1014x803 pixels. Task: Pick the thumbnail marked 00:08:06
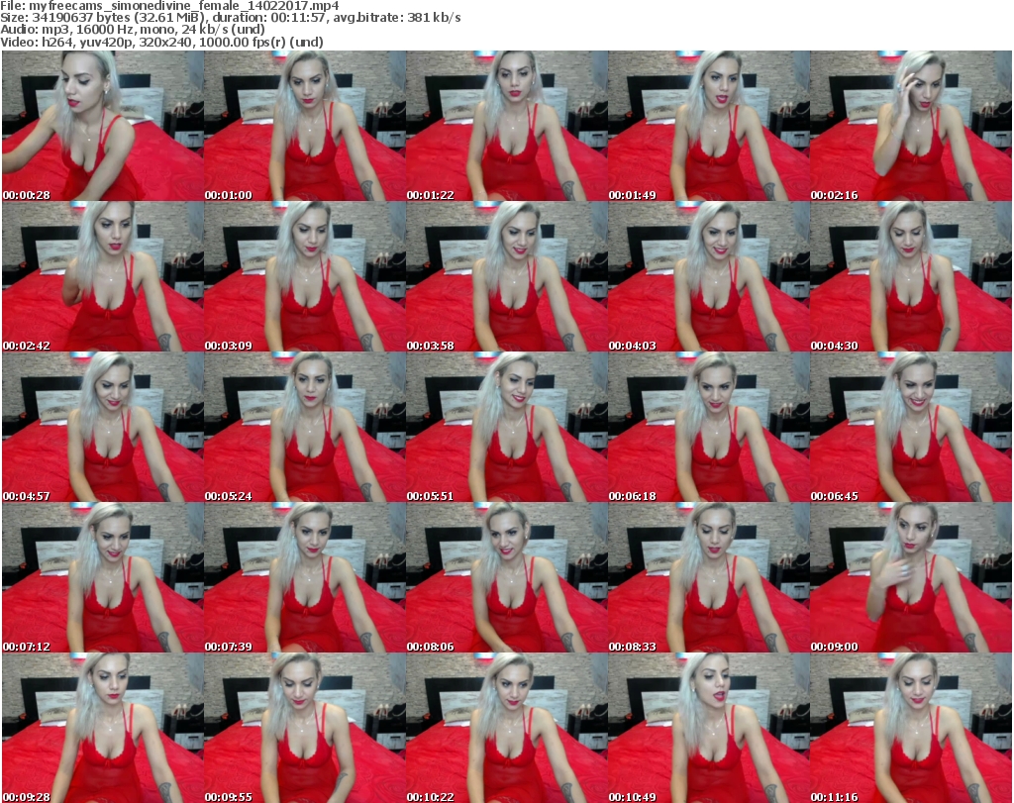[506, 577]
